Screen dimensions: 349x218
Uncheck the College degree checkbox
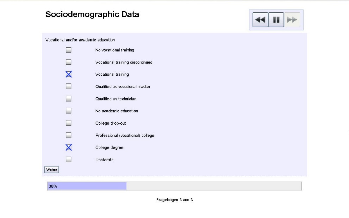tap(69, 148)
